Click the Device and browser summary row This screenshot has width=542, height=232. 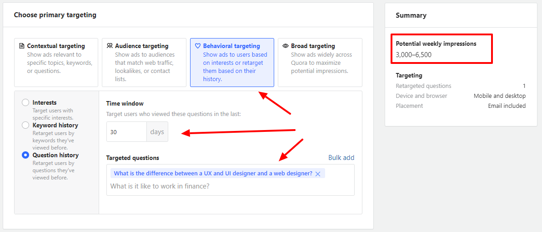(x=460, y=96)
